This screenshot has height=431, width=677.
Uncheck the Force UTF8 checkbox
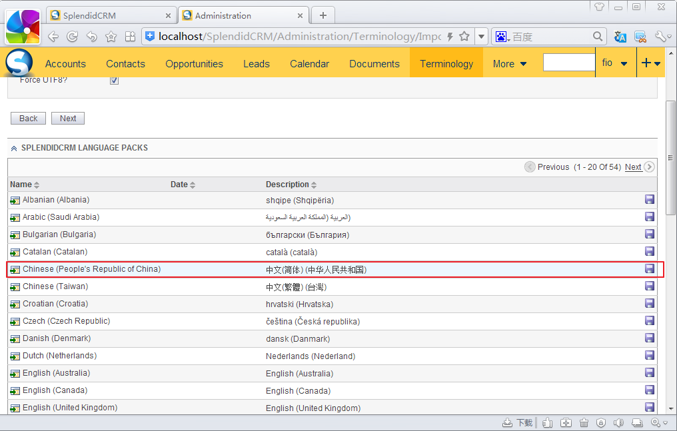114,80
